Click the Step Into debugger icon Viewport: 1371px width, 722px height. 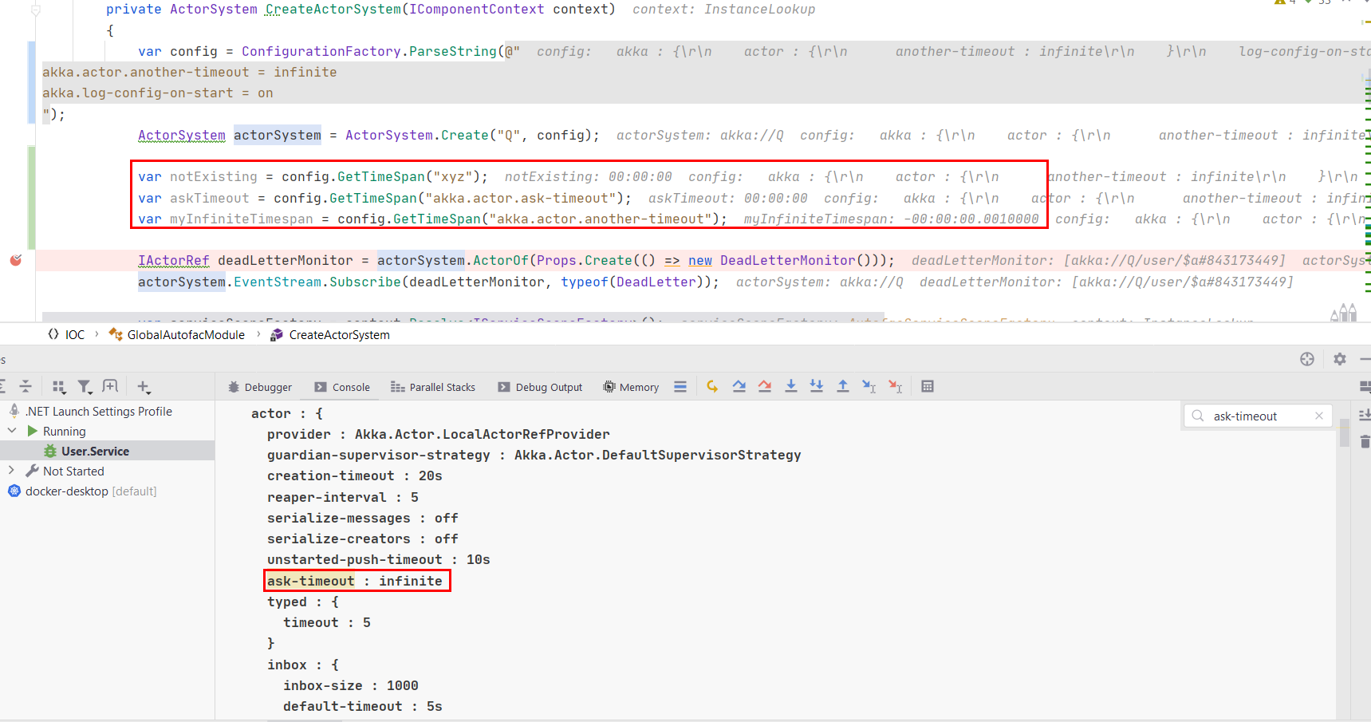point(790,386)
